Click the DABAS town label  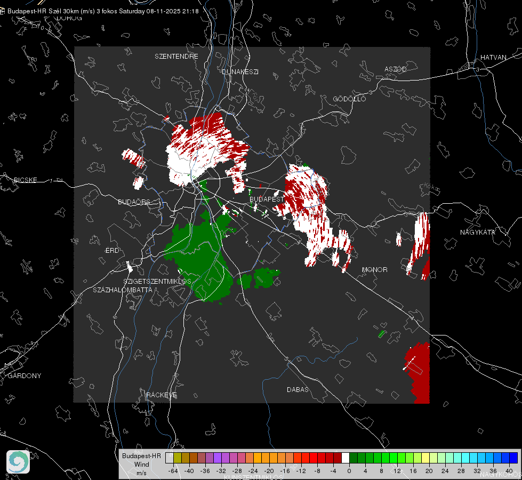[x=298, y=389]
